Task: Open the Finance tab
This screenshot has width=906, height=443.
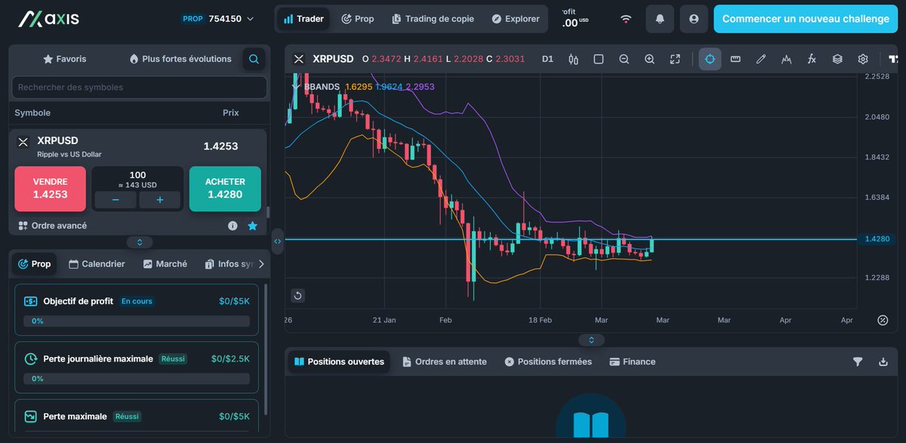Action: pyautogui.click(x=633, y=362)
